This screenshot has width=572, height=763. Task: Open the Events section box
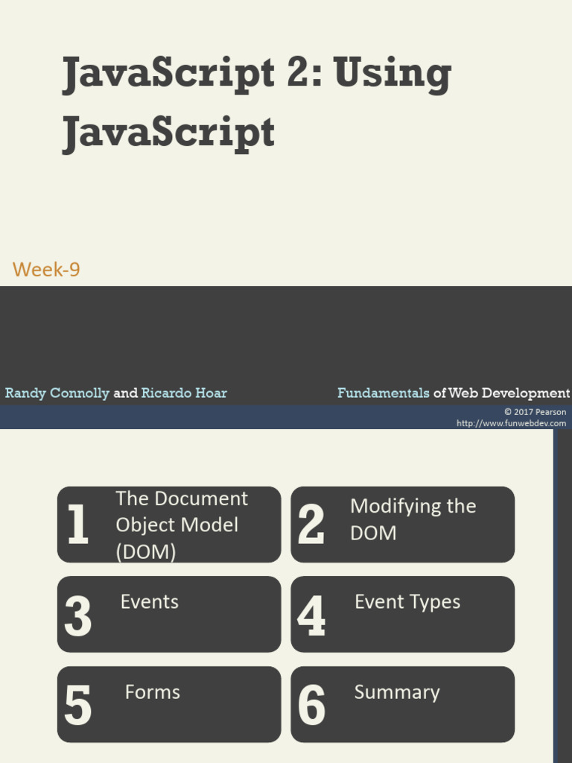(x=169, y=614)
